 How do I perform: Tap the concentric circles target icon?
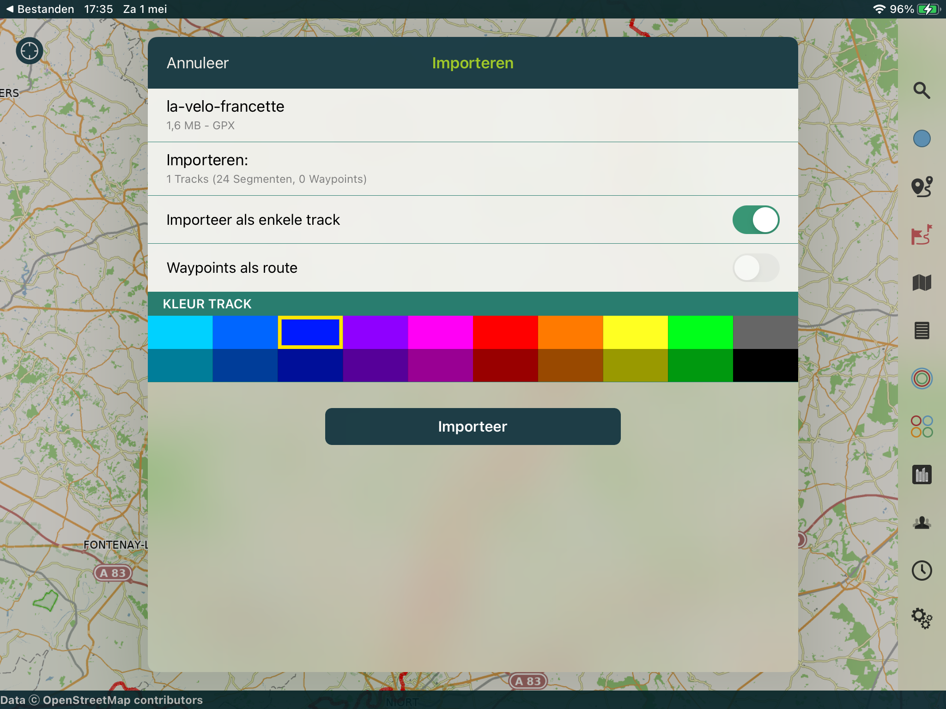pos(922,379)
